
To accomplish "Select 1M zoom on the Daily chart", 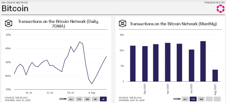I will [x=103, y=99].
